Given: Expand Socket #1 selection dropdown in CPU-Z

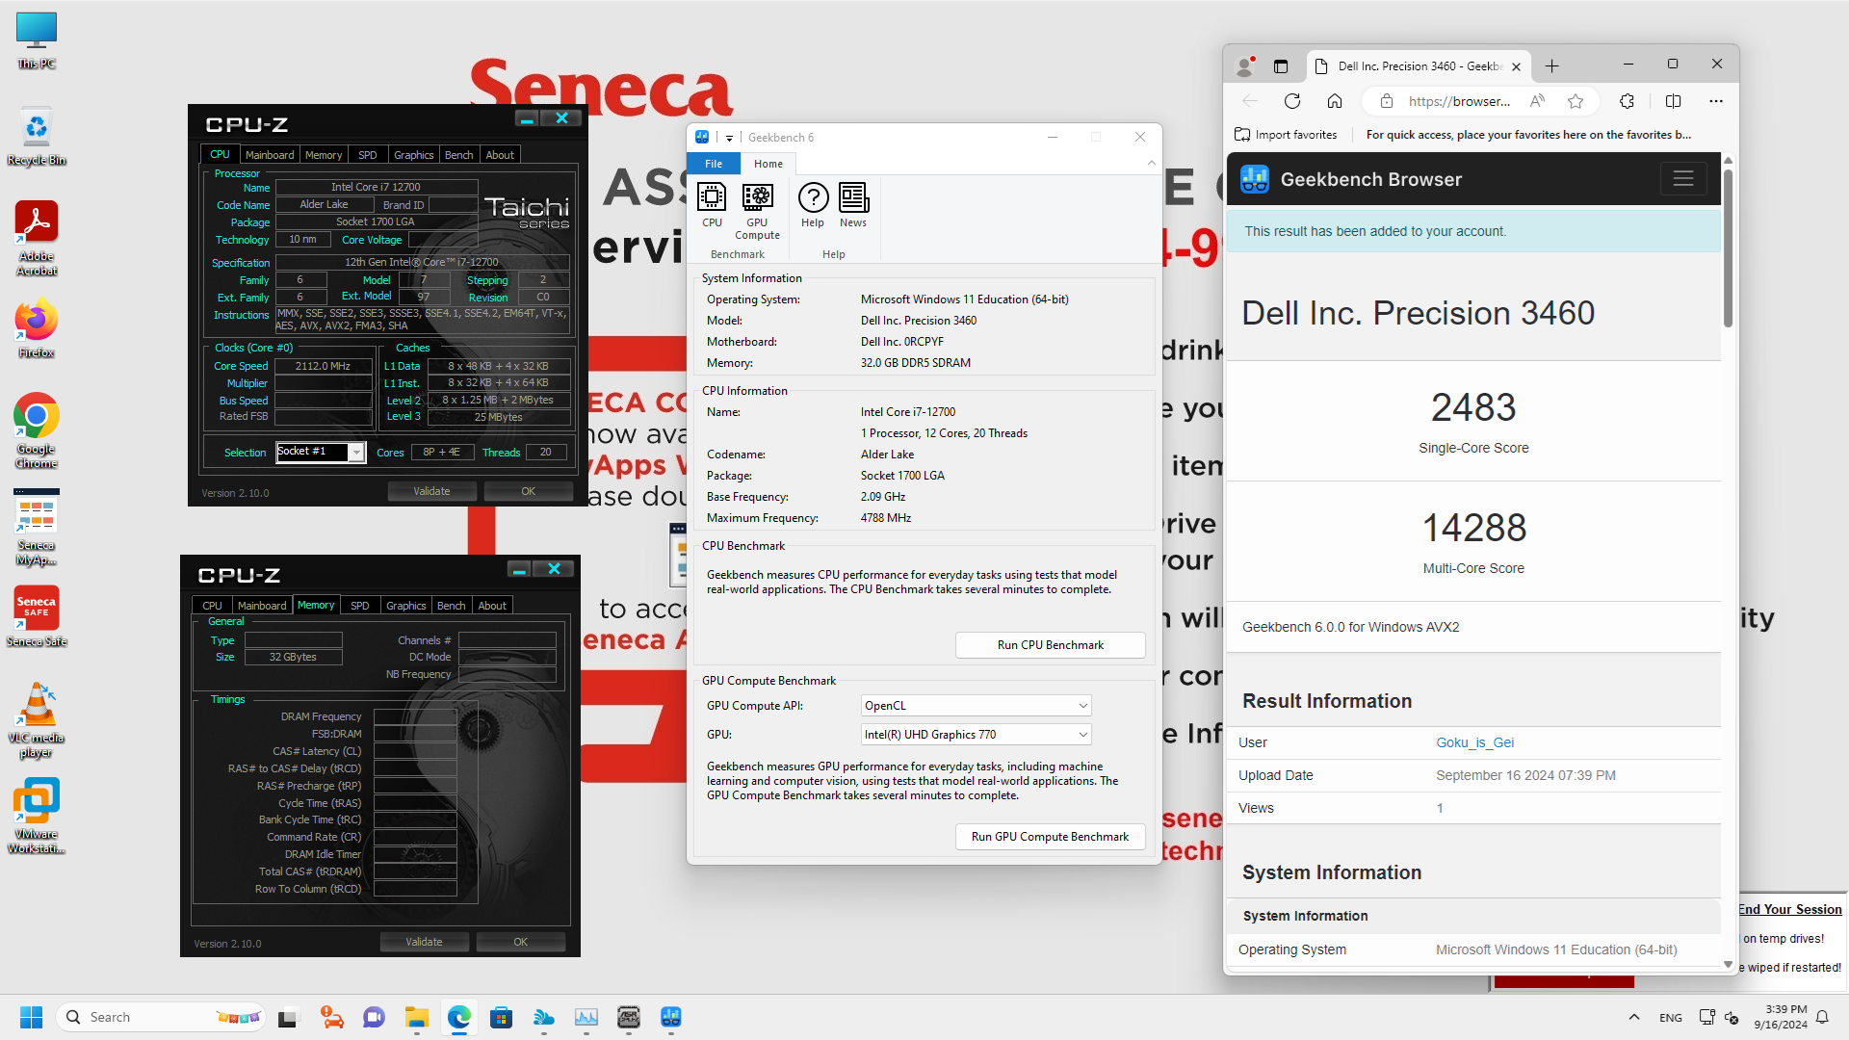Looking at the screenshot, I should coord(356,452).
